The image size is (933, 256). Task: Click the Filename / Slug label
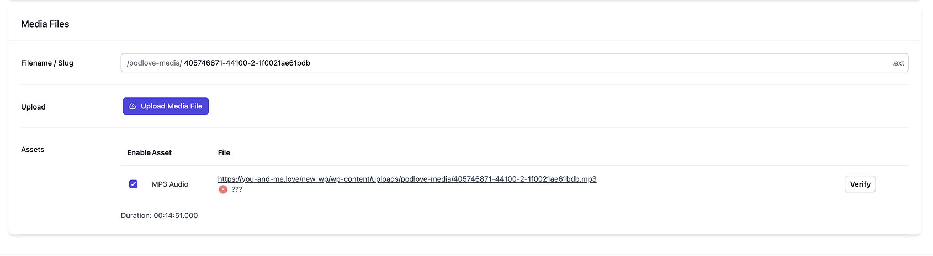[x=47, y=63]
